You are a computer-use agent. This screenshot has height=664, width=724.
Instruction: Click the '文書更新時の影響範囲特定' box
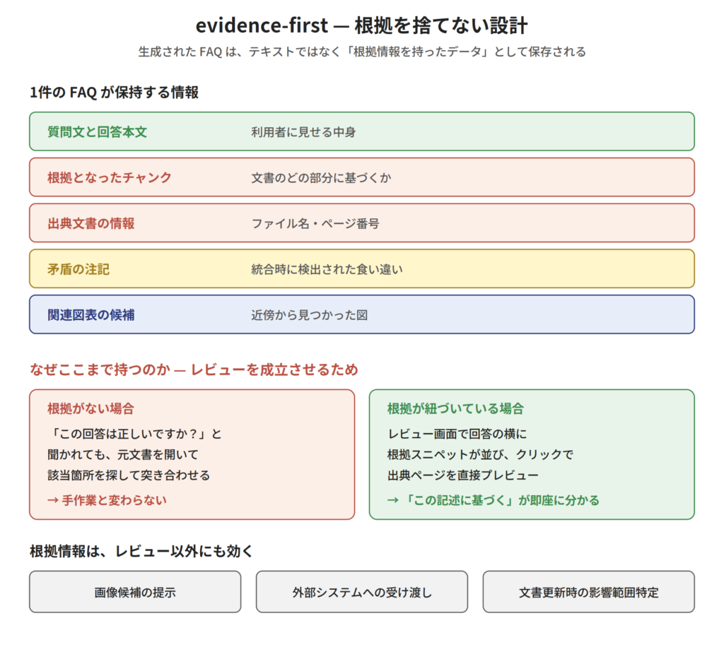[589, 592]
